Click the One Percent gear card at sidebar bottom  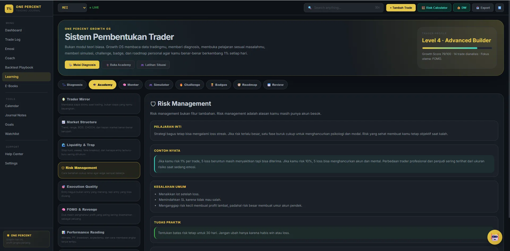(26, 239)
